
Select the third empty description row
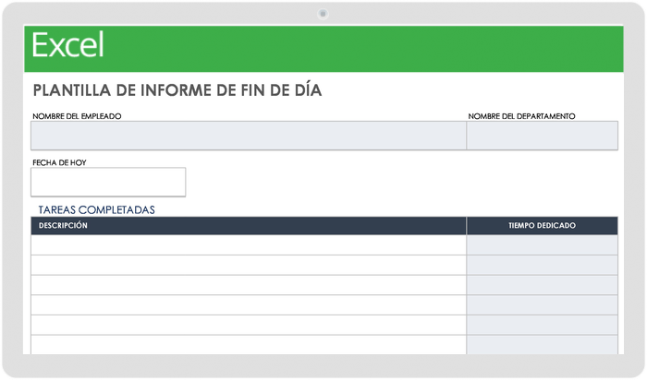pyautogui.click(x=248, y=285)
